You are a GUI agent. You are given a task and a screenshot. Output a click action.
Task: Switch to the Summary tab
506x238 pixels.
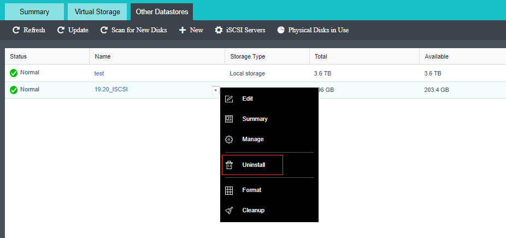34,11
